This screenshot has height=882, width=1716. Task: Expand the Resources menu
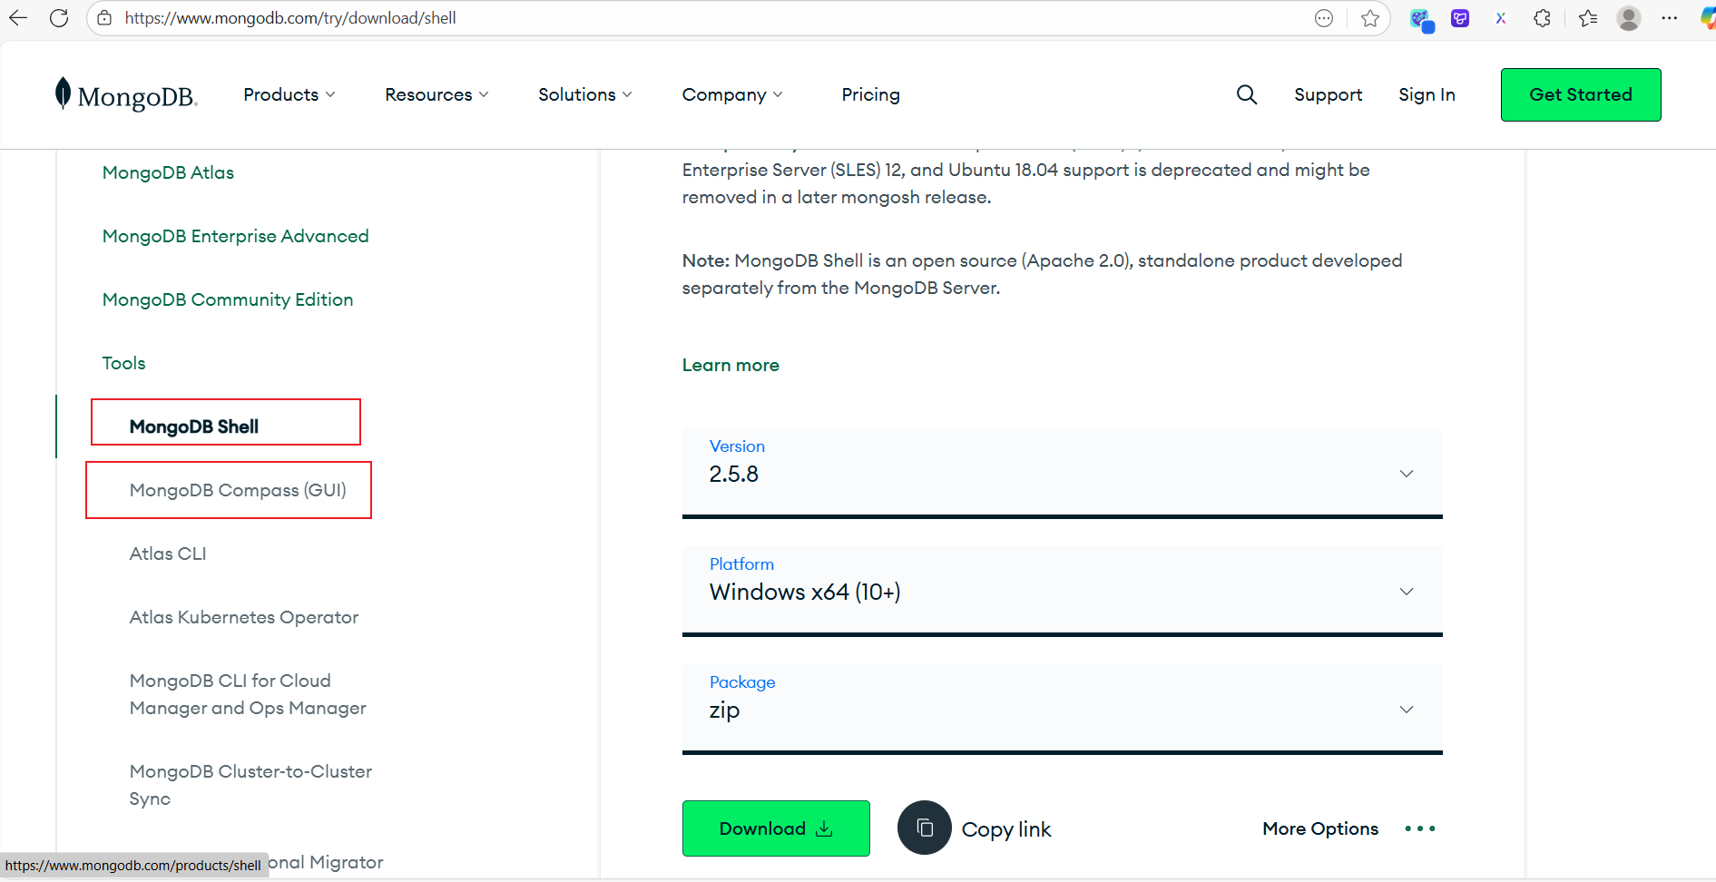436,94
